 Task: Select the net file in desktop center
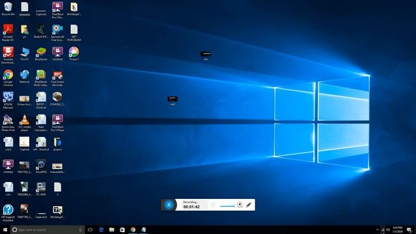(x=205, y=56)
